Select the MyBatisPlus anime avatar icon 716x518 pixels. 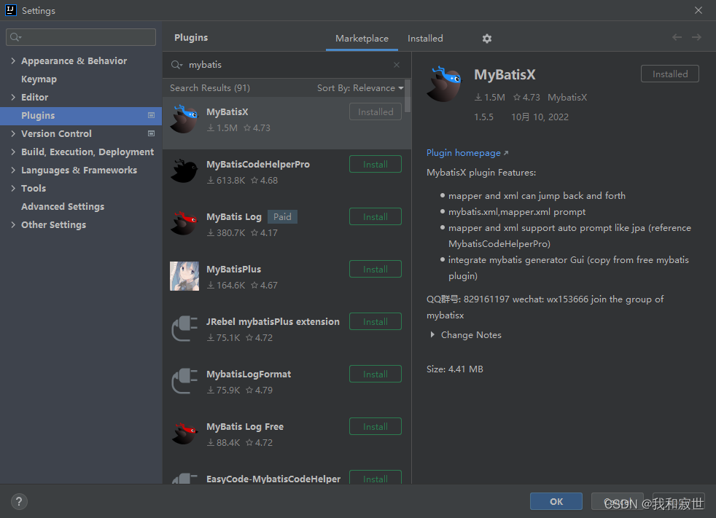pos(184,276)
